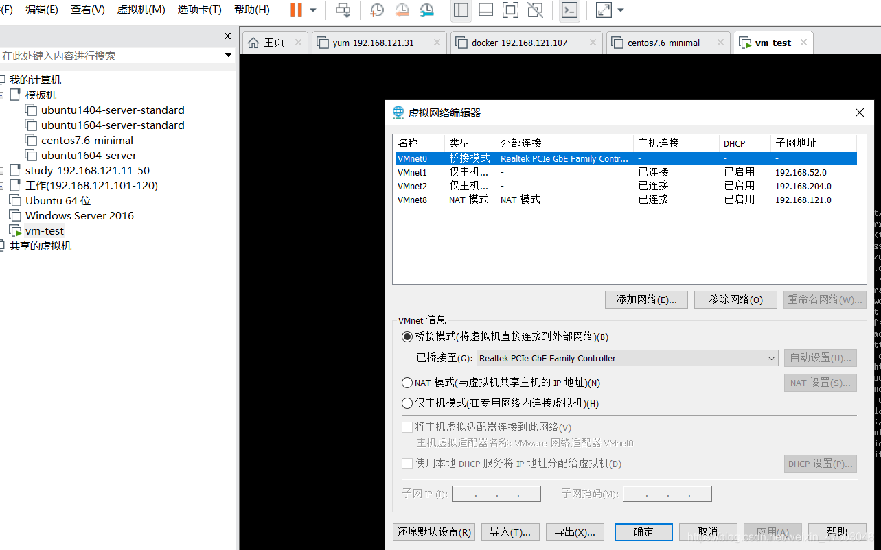Open the 已桥接至 adapter dropdown

click(x=627, y=358)
